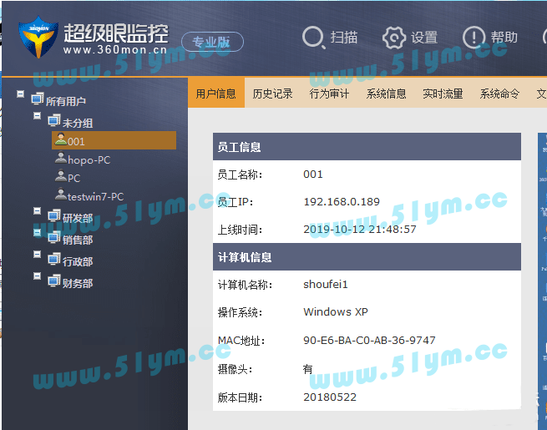
Task: Open the www.360mon.cn website link
Action: [x=115, y=50]
